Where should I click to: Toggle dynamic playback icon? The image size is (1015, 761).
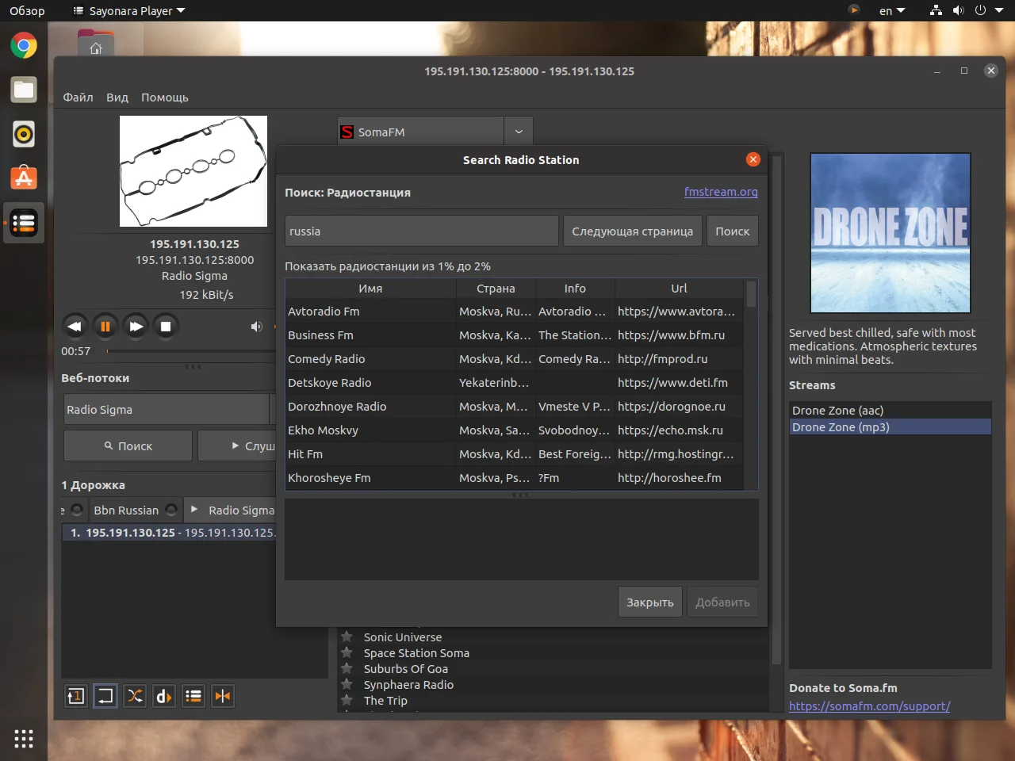pos(164,696)
